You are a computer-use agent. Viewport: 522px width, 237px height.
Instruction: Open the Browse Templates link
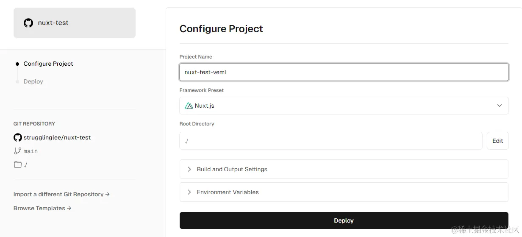pos(42,208)
